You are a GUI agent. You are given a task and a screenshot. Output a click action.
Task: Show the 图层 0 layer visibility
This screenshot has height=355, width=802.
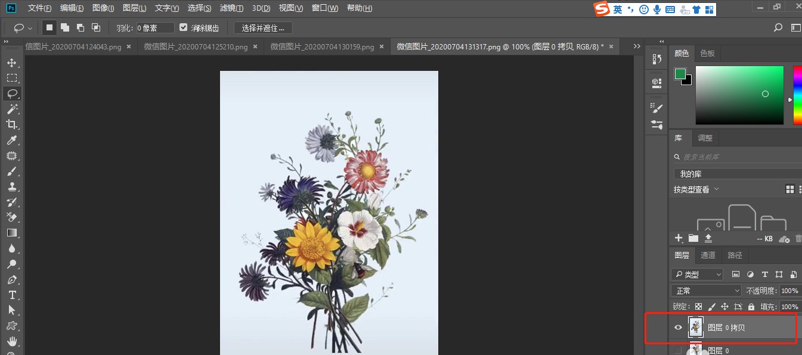[x=678, y=350]
